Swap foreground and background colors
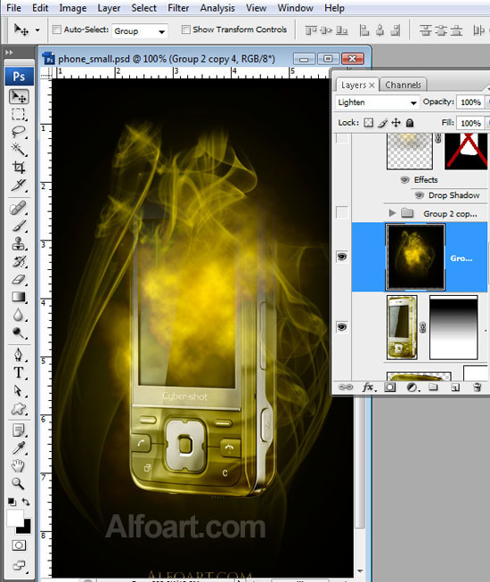 (26, 502)
